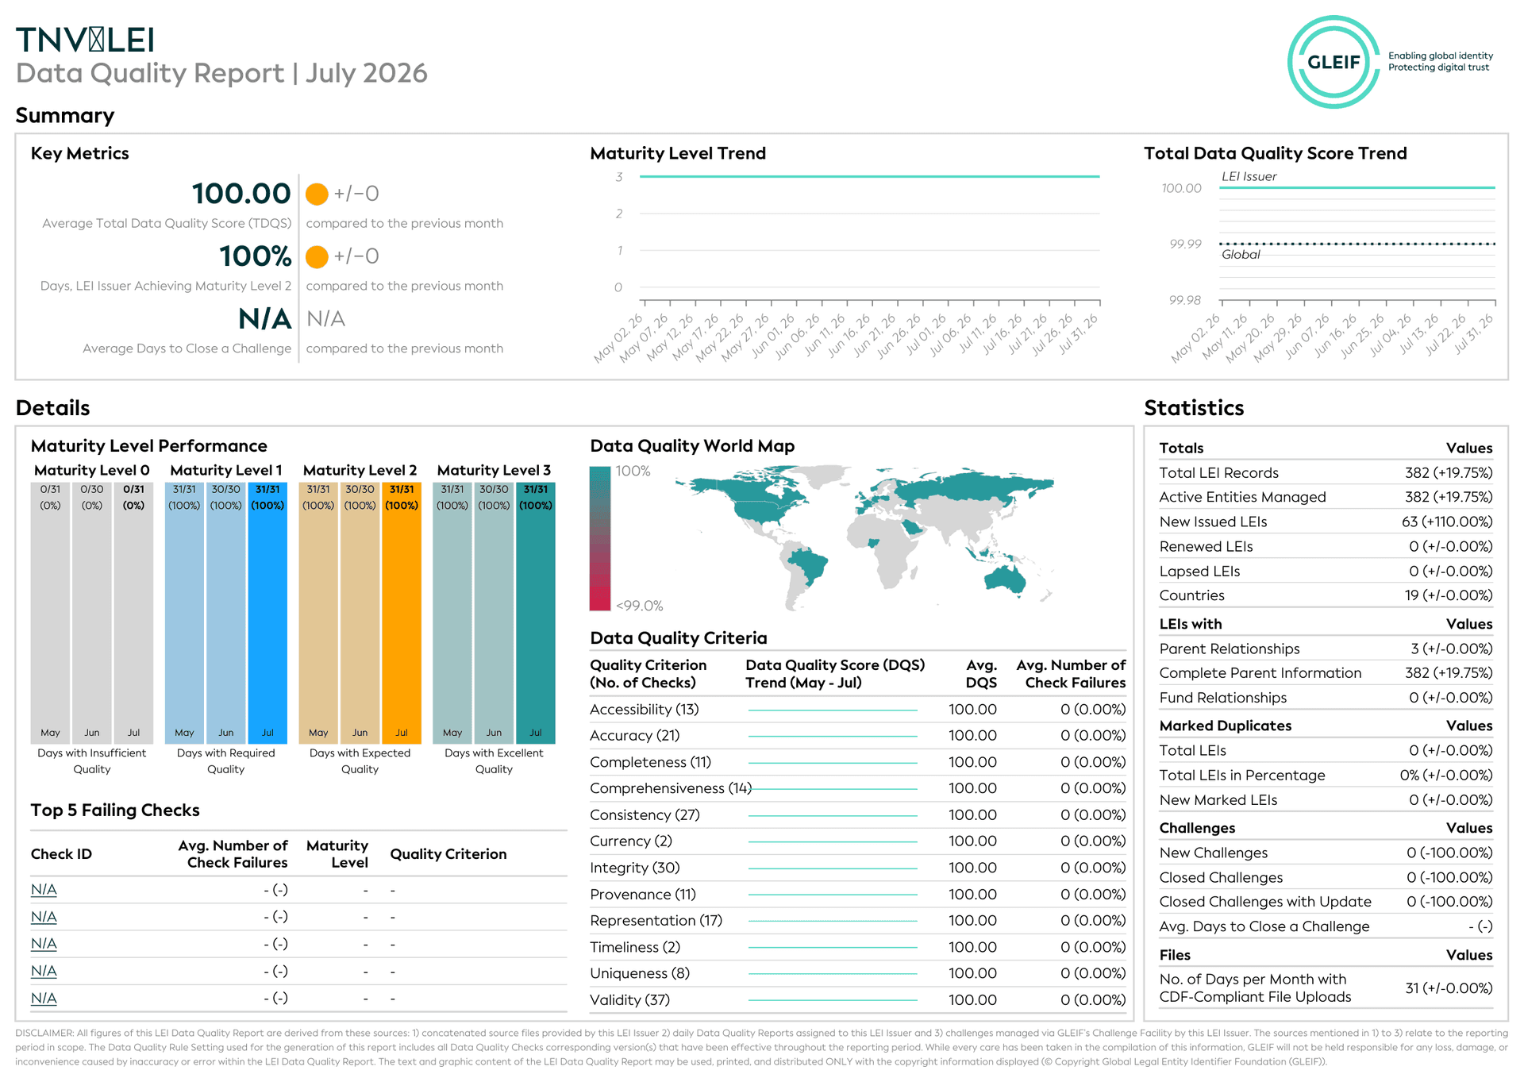Screen dimensions: 1524x1078
Task: Click the level 3 line in the Maturity Level Trend chart
Action: point(869,176)
